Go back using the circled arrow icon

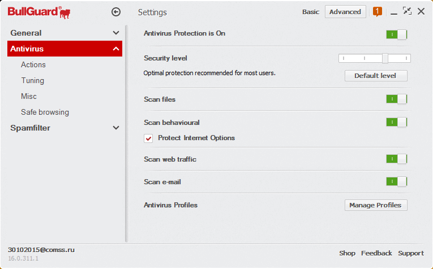(116, 12)
